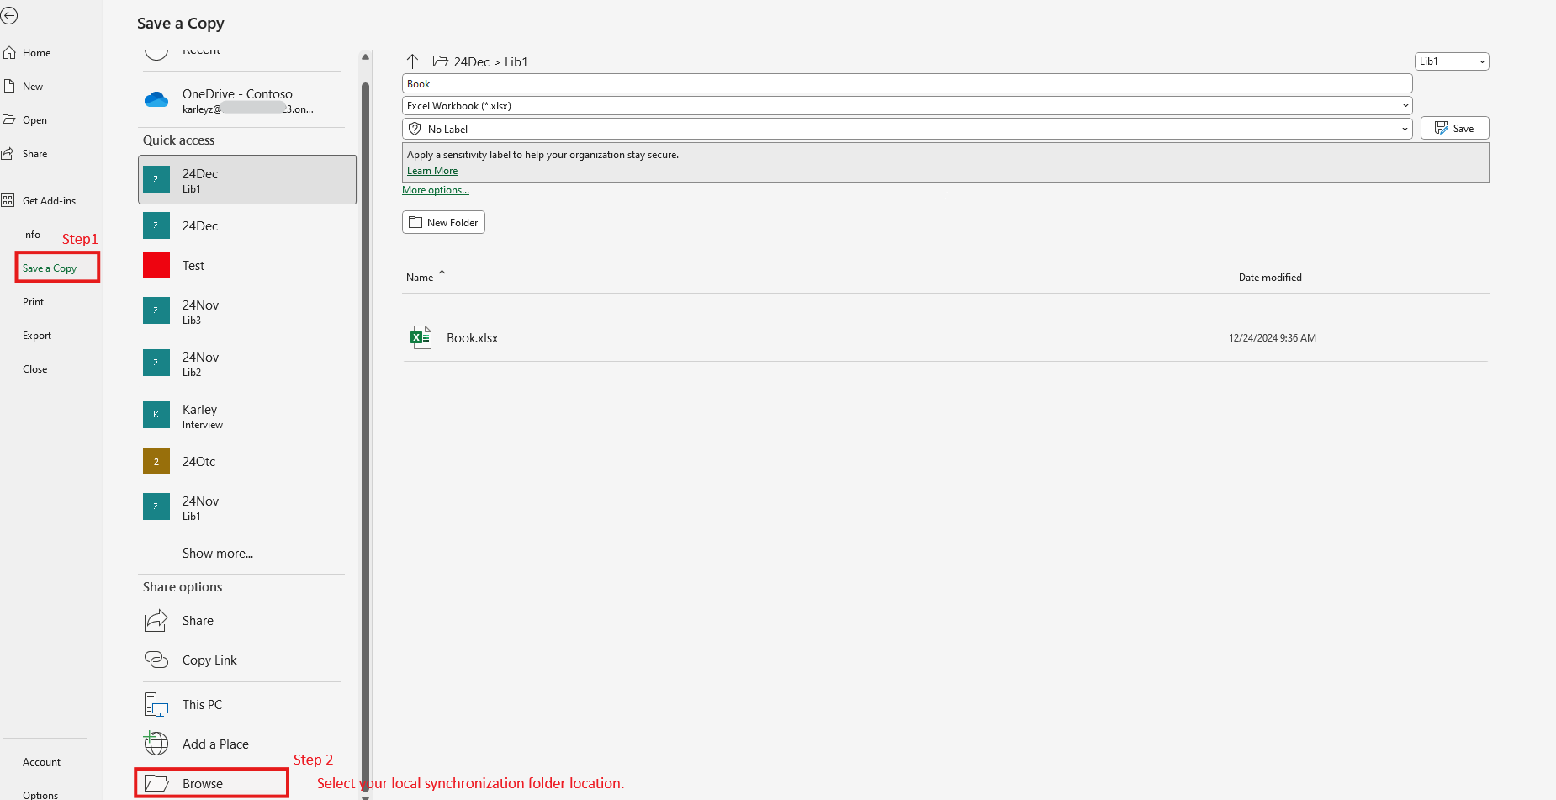This screenshot has width=1556, height=800.
Task: Click the Share icon in left sidebar
Action: [x=8, y=153]
